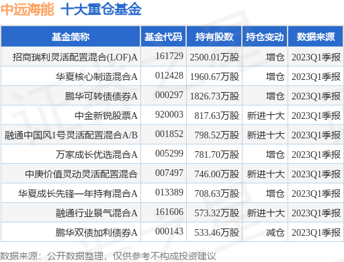Click fund code 161606
This screenshot has width=344, height=262.
(x=169, y=212)
